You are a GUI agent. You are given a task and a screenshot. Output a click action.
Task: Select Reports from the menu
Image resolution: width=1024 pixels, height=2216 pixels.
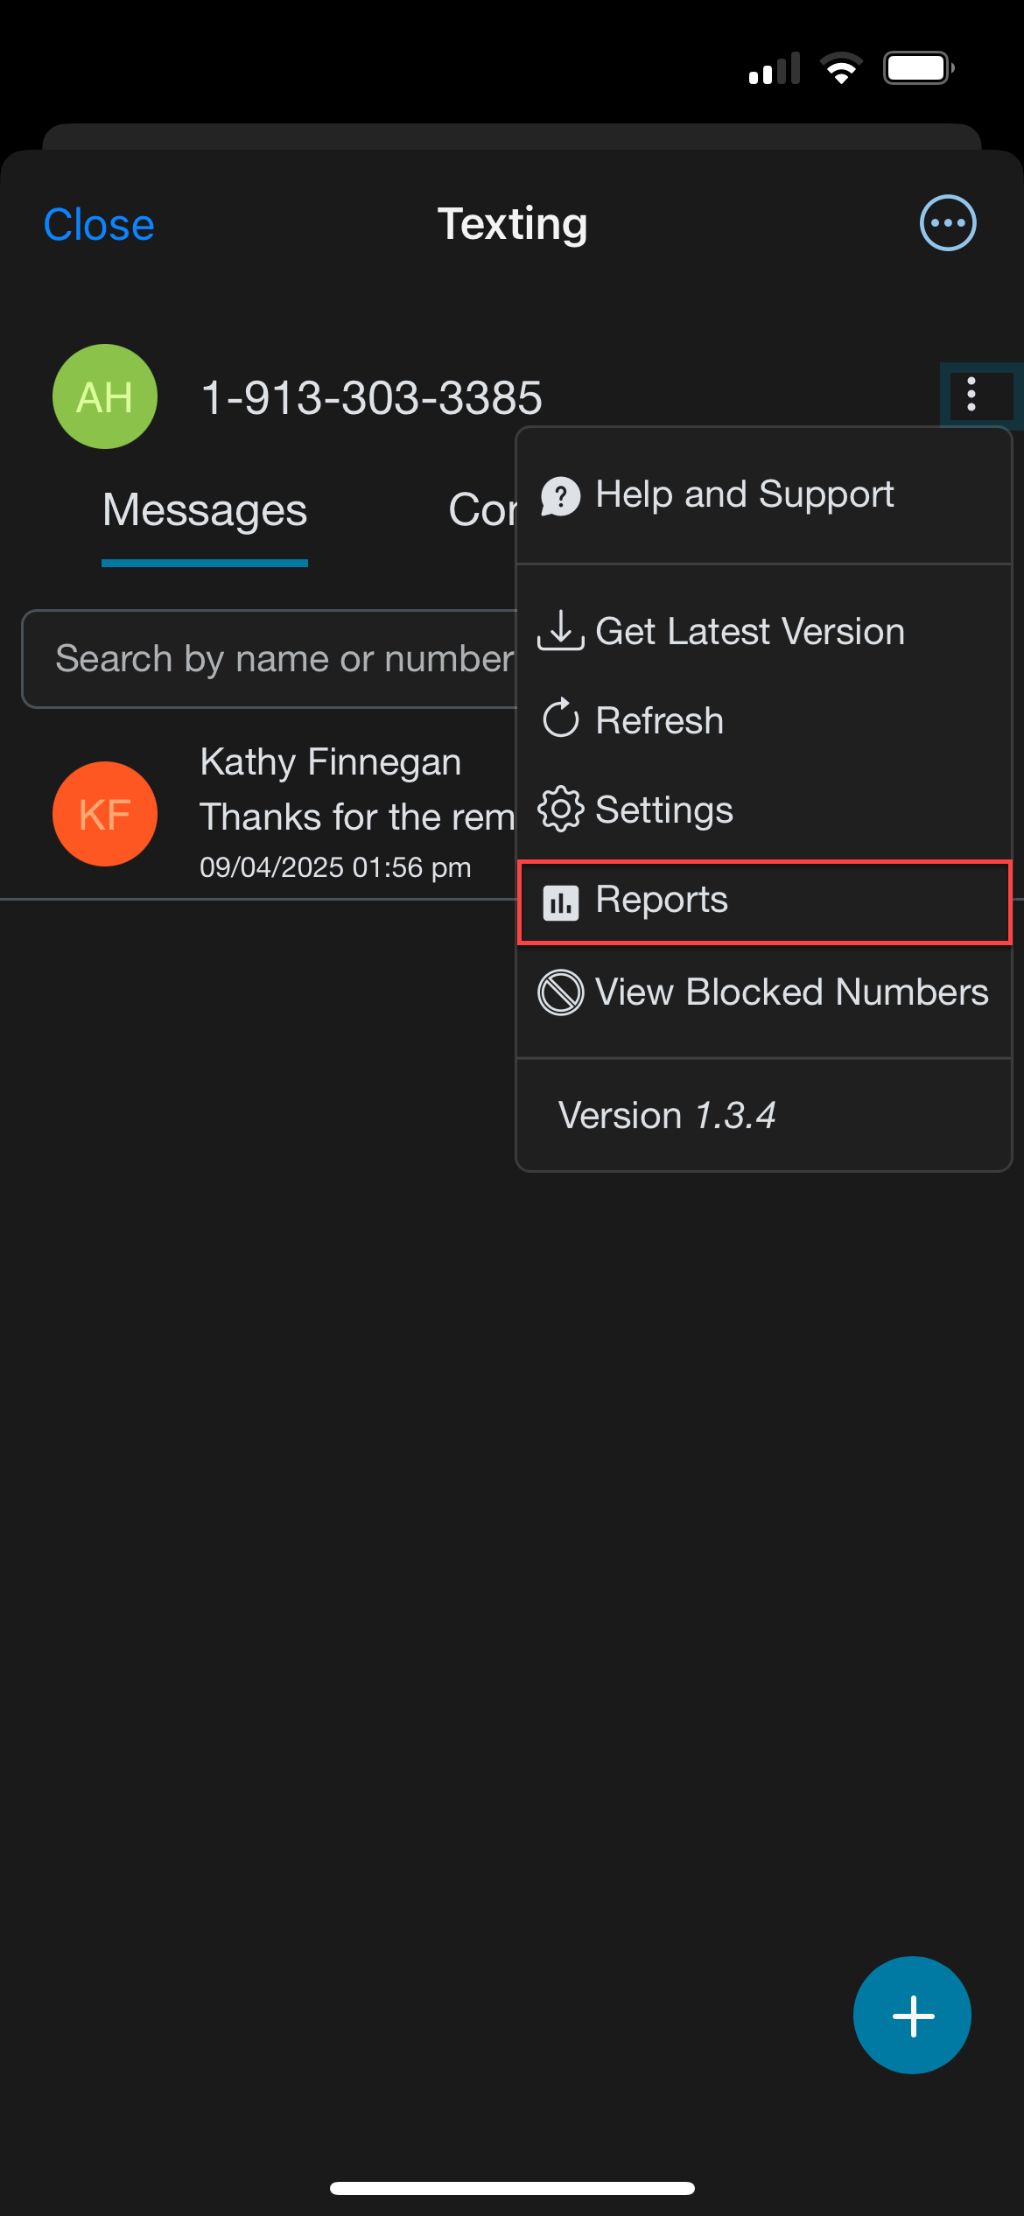coord(765,901)
